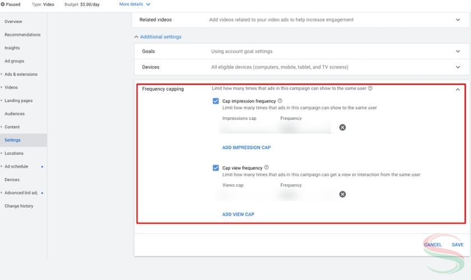Expand Advanced bid adj. in sidebar
Viewport: 471px width, 280px height.
pyautogui.click(x=1, y=193)
